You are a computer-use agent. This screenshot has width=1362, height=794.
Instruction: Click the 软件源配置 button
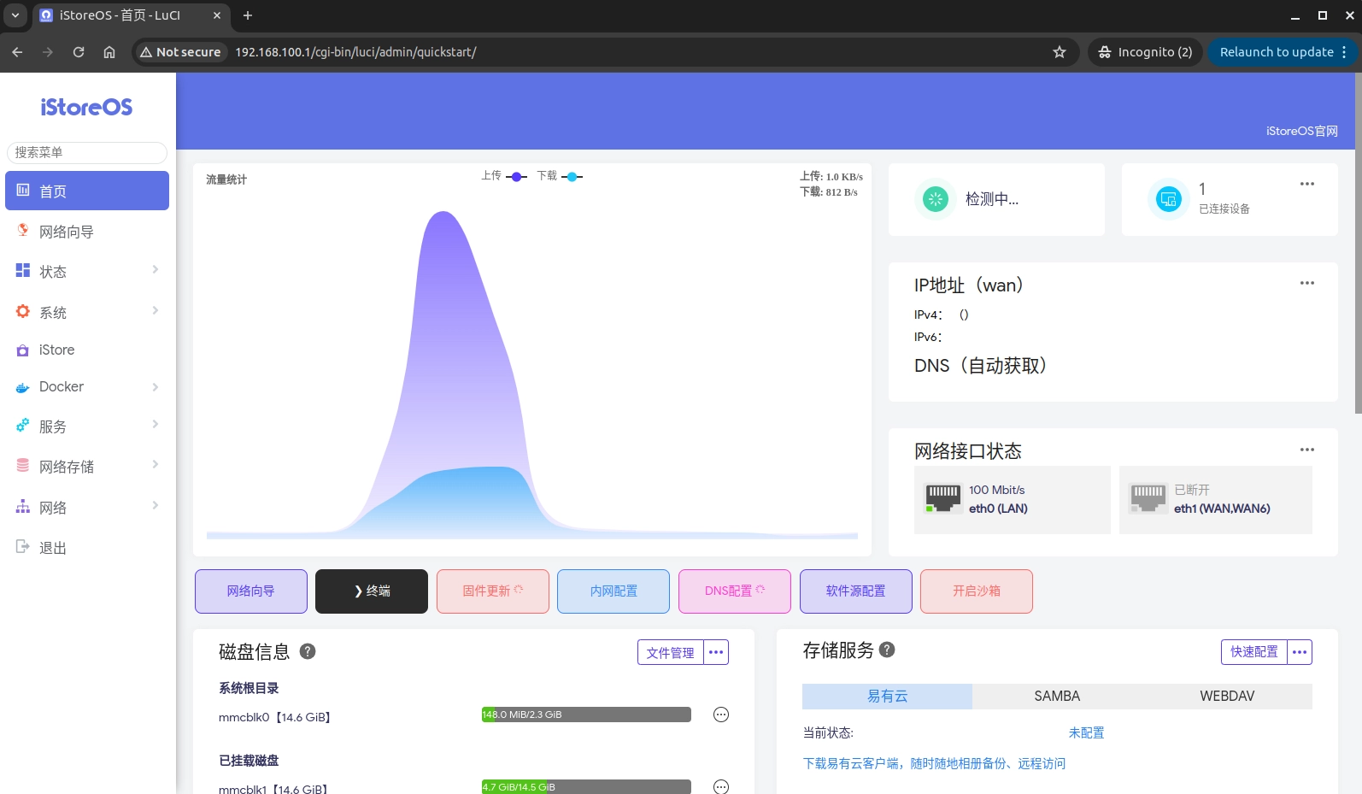856,591
